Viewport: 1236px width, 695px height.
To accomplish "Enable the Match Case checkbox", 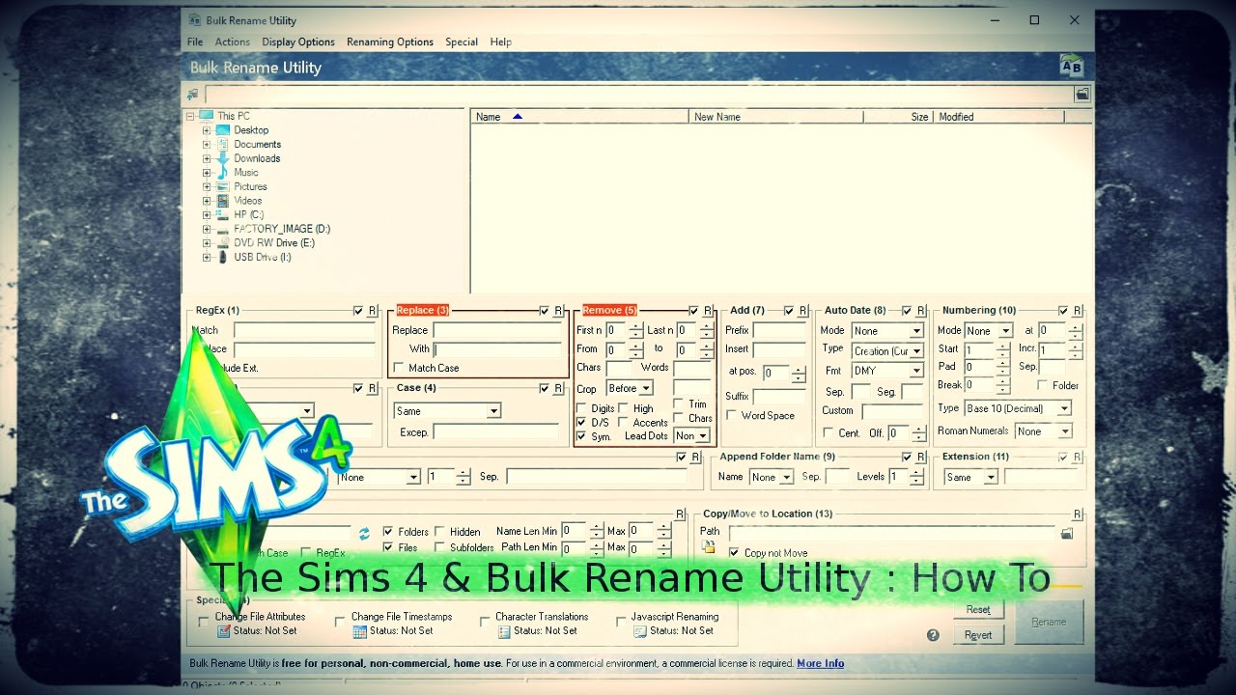I will [x=400, y=368].
